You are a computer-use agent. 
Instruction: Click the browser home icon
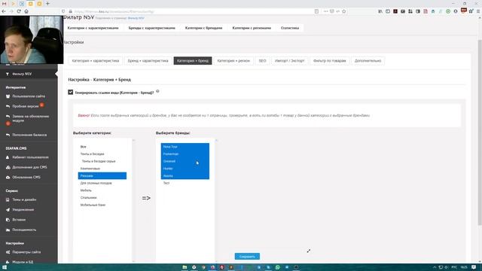(x=26, y=11)
